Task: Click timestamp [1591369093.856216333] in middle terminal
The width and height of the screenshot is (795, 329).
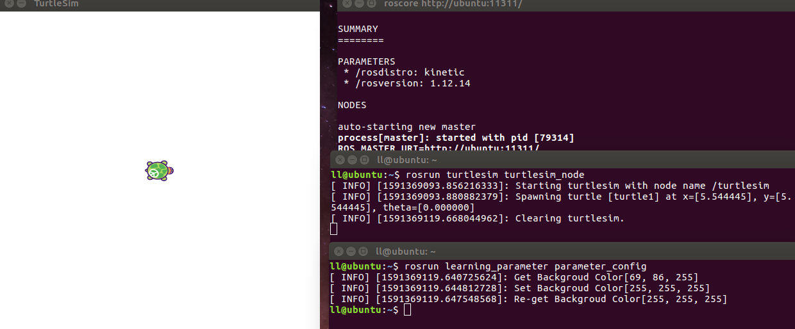Action: (x=443, y=186)
